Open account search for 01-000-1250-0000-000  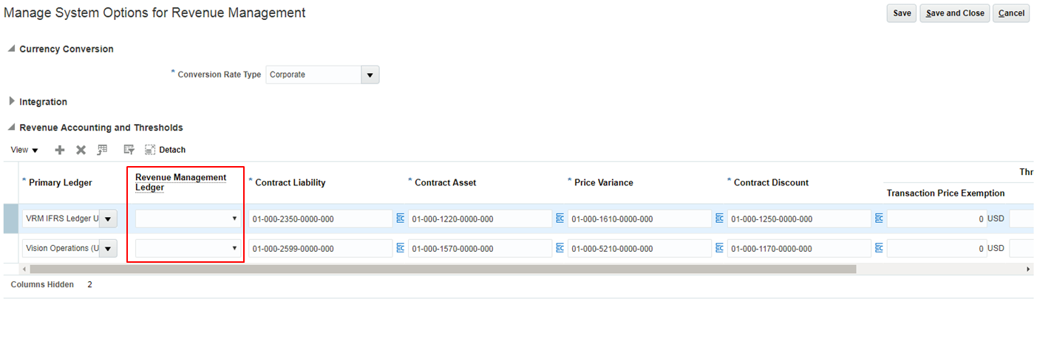[880, 218]
